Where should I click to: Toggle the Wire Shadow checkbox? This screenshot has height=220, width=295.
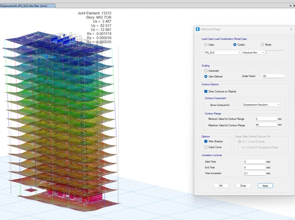click(206, 141)
